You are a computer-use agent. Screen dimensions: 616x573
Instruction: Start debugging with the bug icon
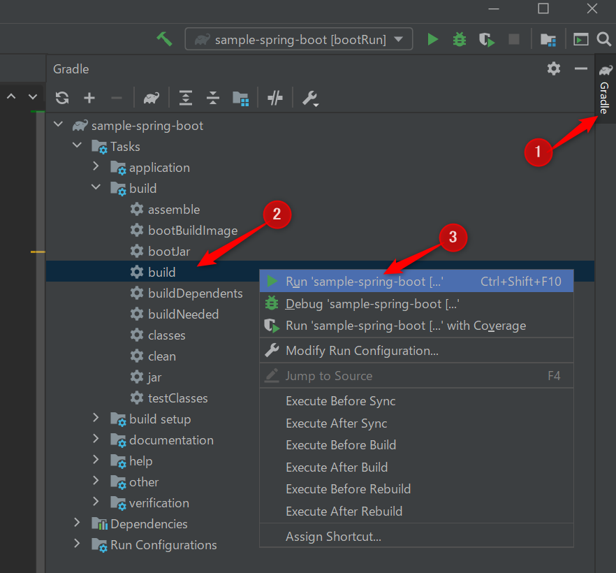tap(460, 39)
